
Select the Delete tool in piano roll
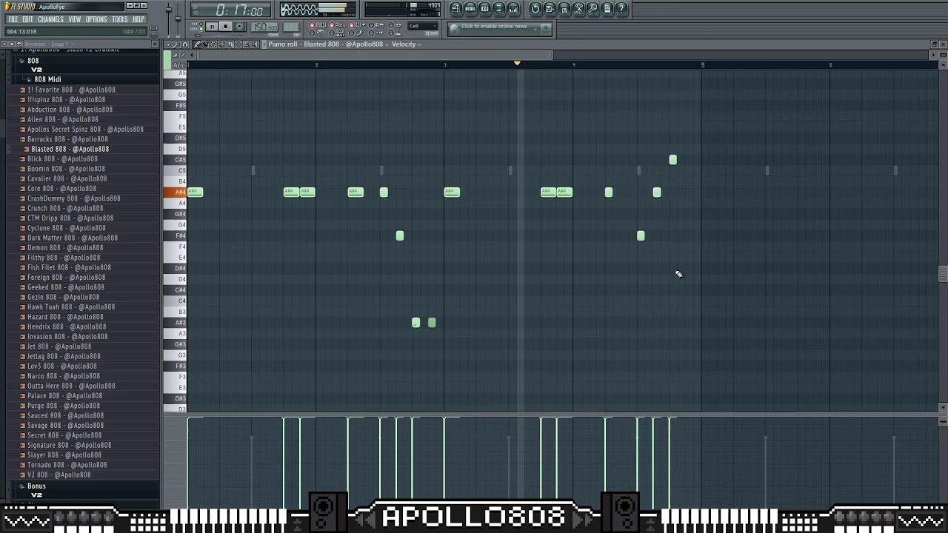point(215,44)
